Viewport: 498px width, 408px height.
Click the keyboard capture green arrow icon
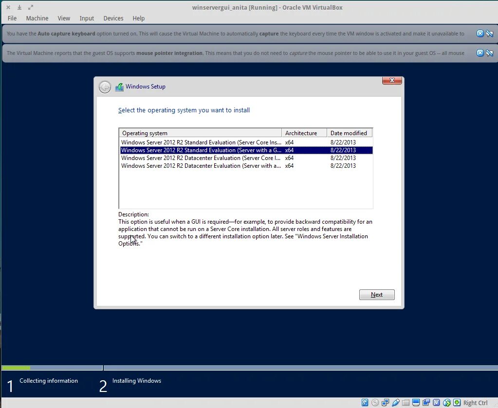tap(457, 403)
